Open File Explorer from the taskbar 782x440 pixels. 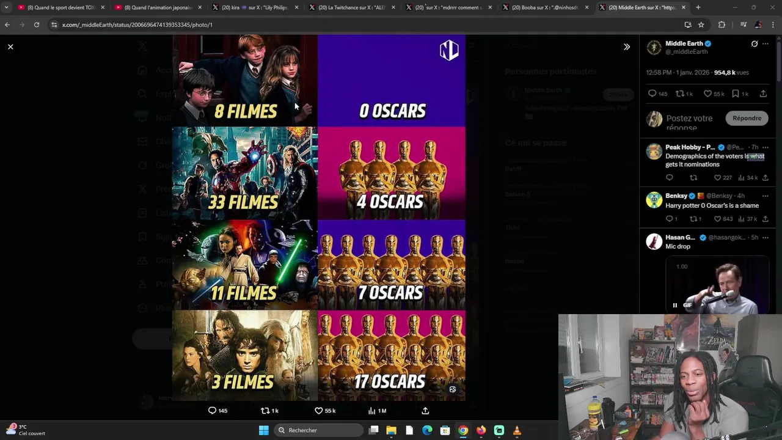click(392, 430)
